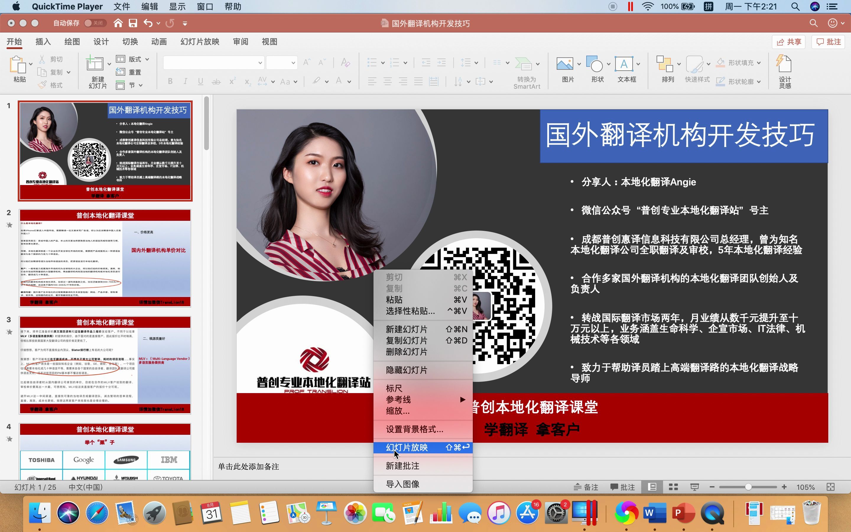851x532 pixels.
Task: Expand the 形状填充 dropdown arrow
Action: [x=759, y=63]
